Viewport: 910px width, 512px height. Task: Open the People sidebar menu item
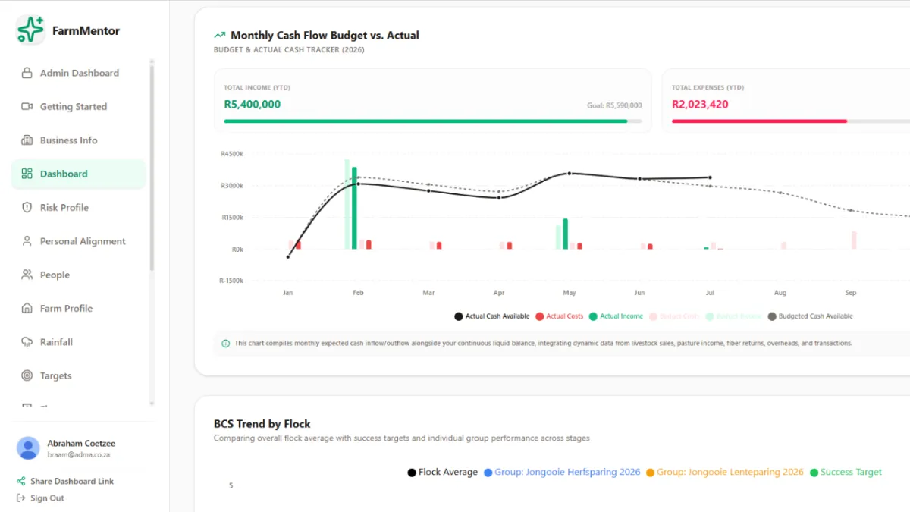click(79, 275)
